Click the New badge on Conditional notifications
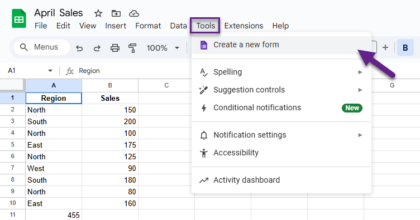The height and width of the screenshot is (220, 420). [352, 108]
